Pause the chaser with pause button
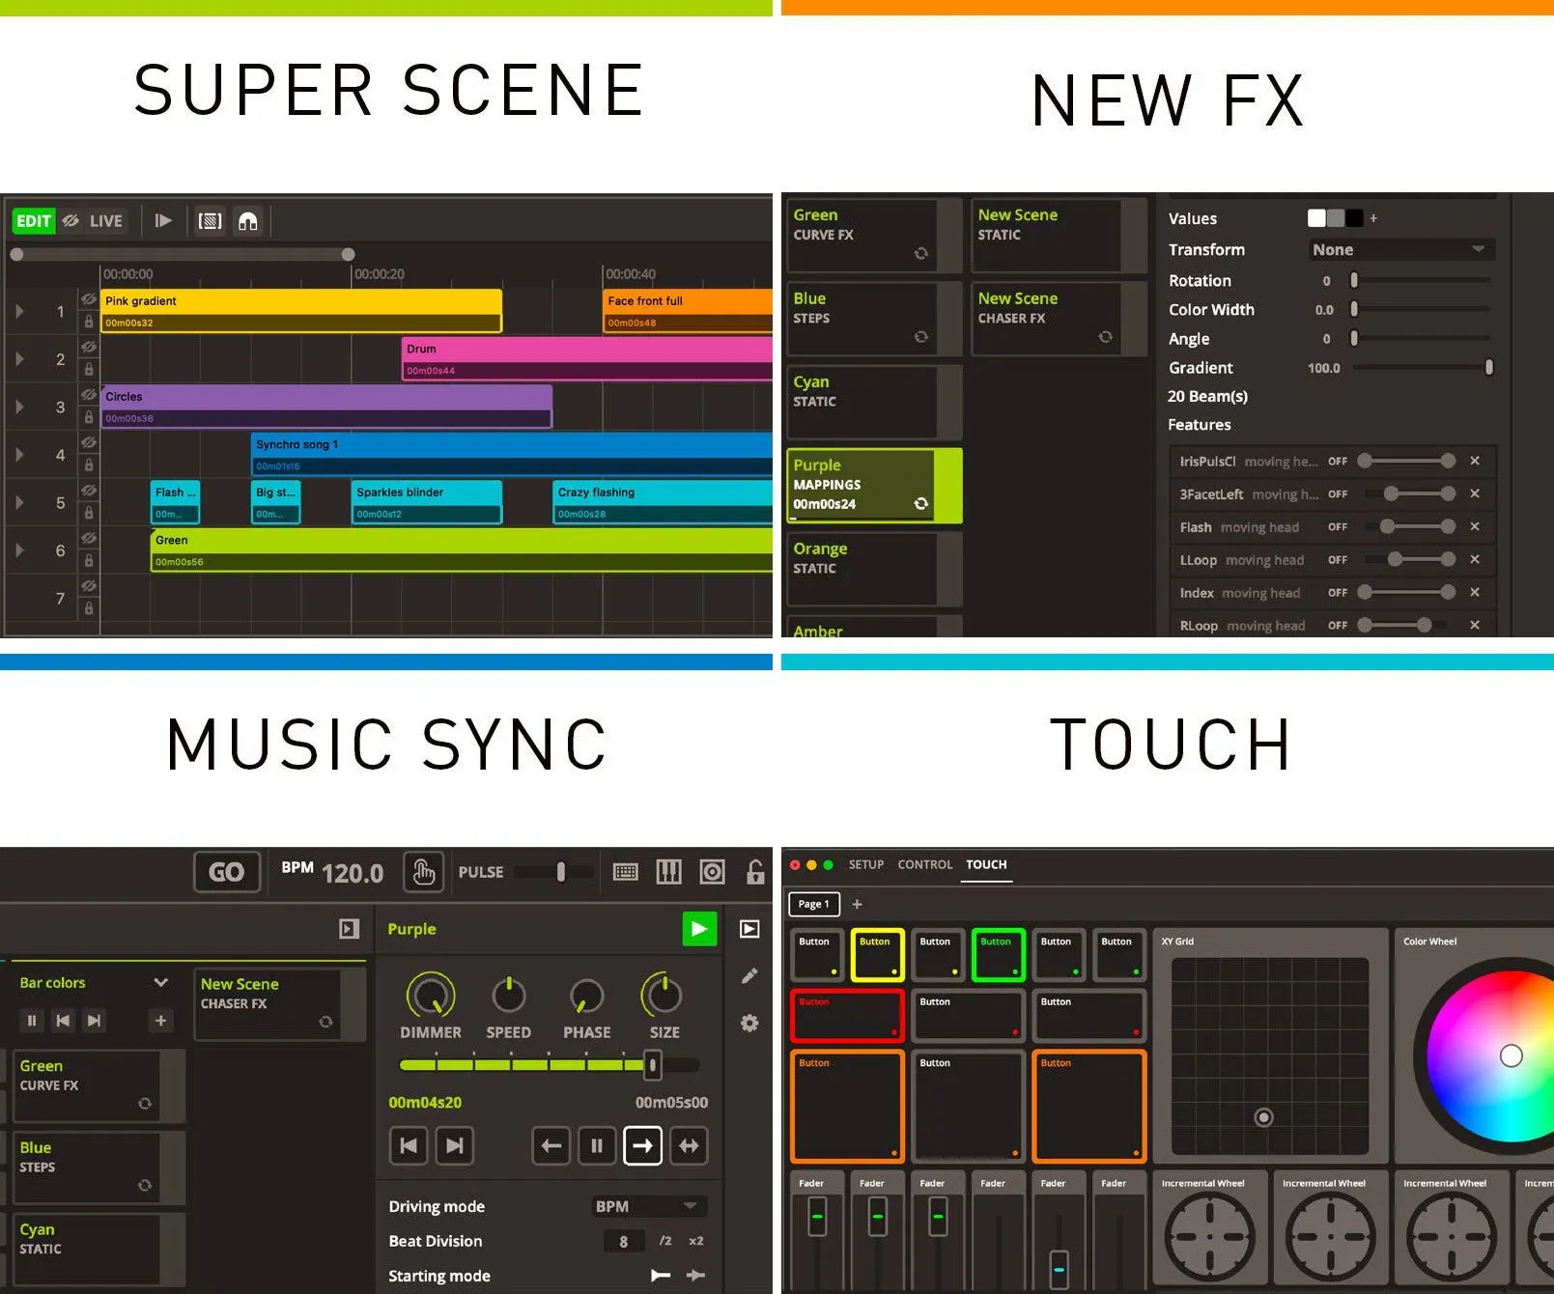 coord(597,1146)
